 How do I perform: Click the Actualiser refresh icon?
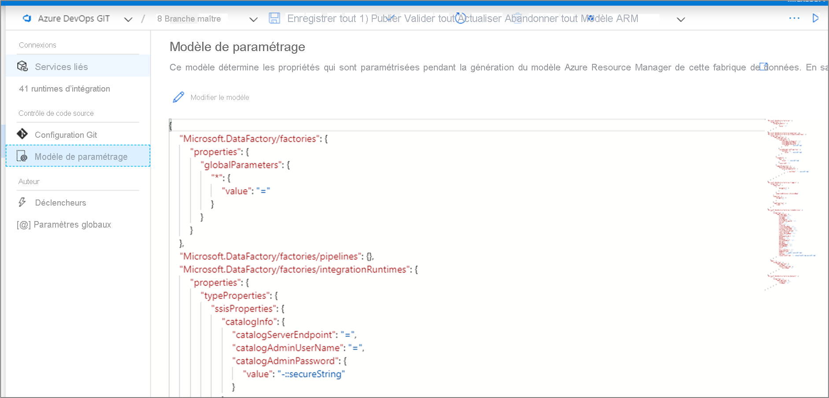[x=460, y=18]
